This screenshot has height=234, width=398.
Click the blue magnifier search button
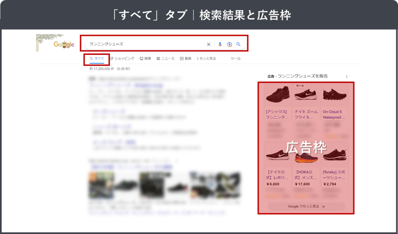pyautogui.click(x=238, y=44)
